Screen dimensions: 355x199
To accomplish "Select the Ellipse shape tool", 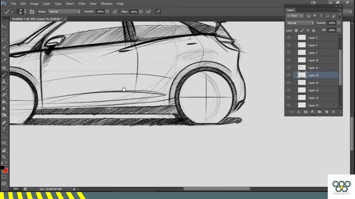I will coord(4,143).
